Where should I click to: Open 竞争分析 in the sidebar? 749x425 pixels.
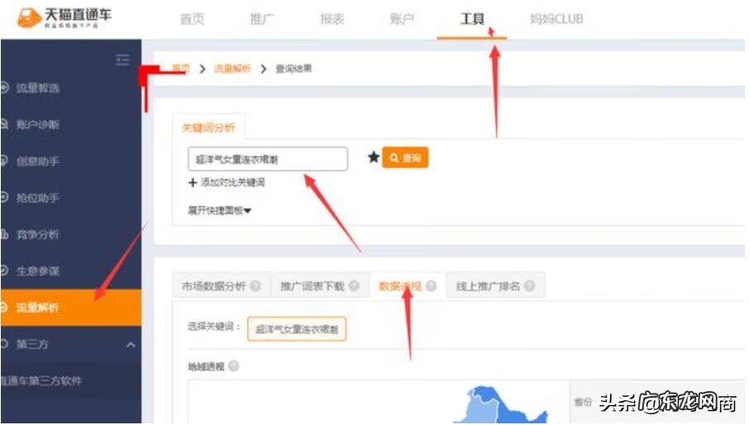(x=38, y=234)
